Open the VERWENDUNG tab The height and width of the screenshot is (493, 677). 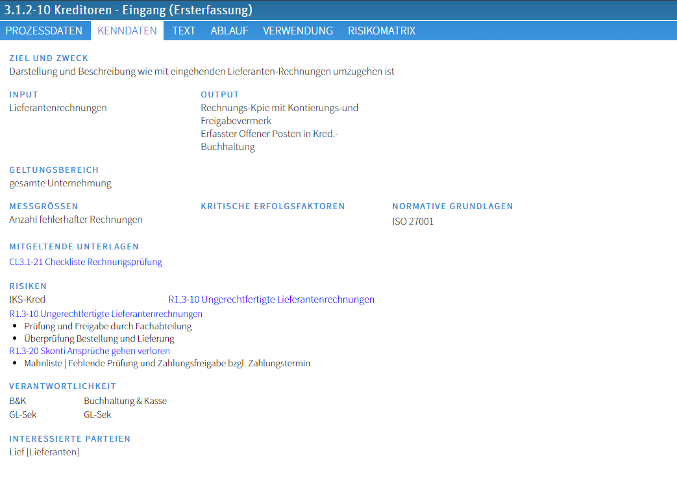coord(298,30)
